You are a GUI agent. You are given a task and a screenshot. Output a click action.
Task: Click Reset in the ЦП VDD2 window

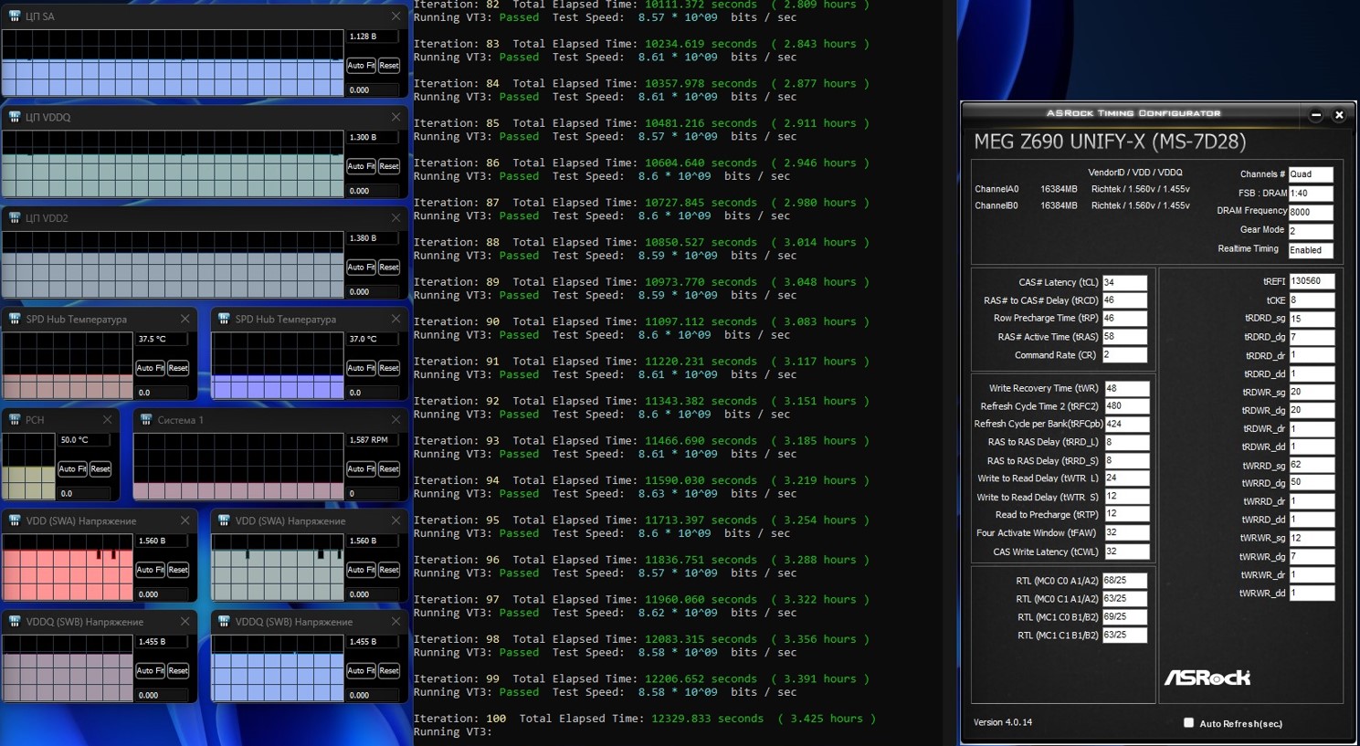tap(389, 268)
